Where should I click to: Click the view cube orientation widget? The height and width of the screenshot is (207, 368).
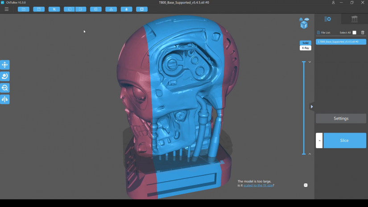click(x=304, y=25)
